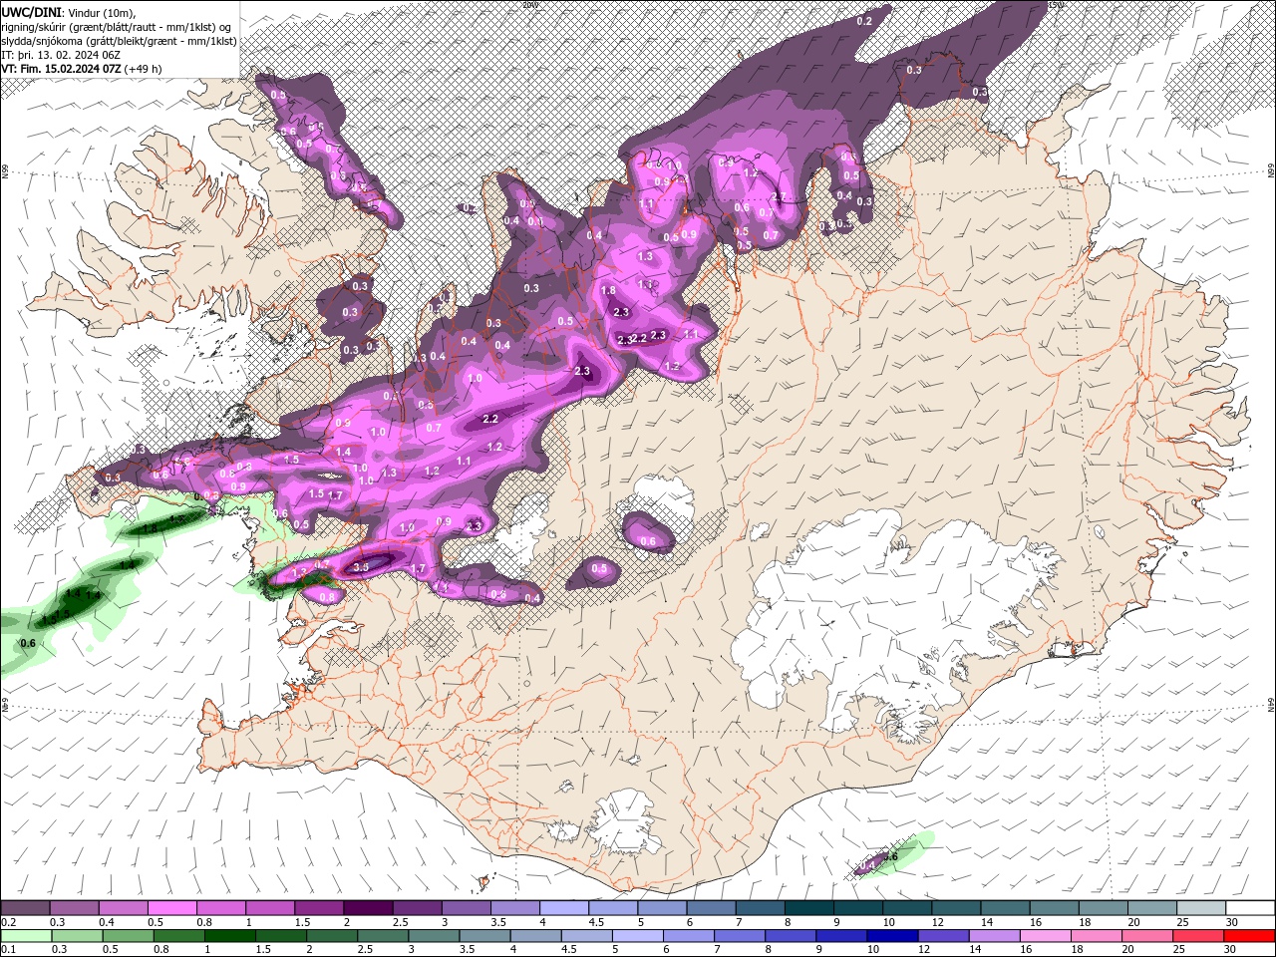Click the '0.1' label of the bottom legend
Viewport: 1276px width, 957px height.
[x=8, y=950]
